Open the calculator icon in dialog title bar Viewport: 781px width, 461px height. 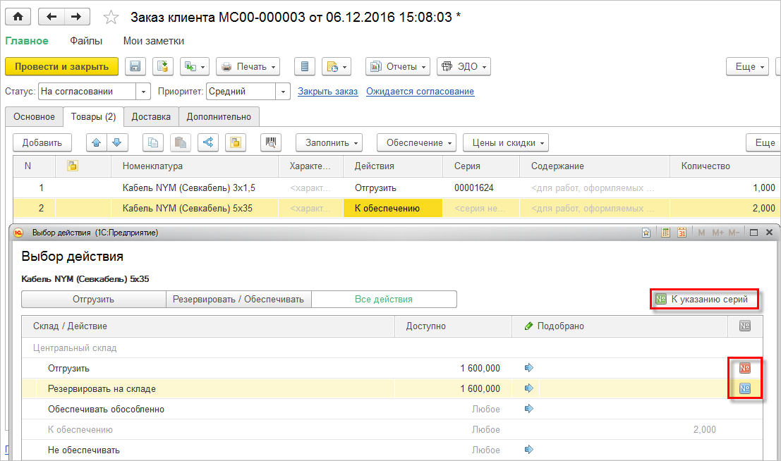click(666, 233)
